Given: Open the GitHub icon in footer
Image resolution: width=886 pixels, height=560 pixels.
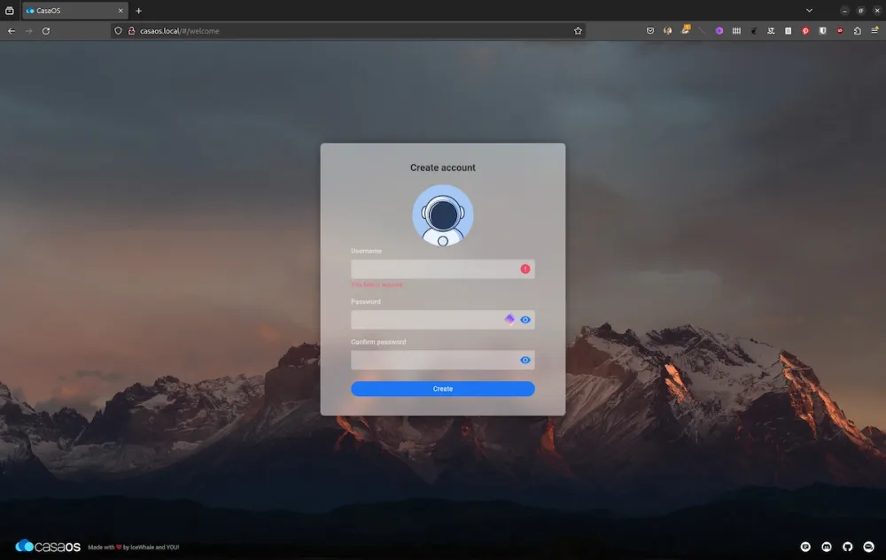Looking at the screenshot, I should click(x=847, y=547).
